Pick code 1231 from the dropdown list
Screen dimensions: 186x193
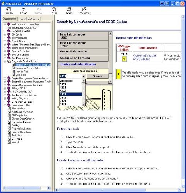(x=71, y=88)
